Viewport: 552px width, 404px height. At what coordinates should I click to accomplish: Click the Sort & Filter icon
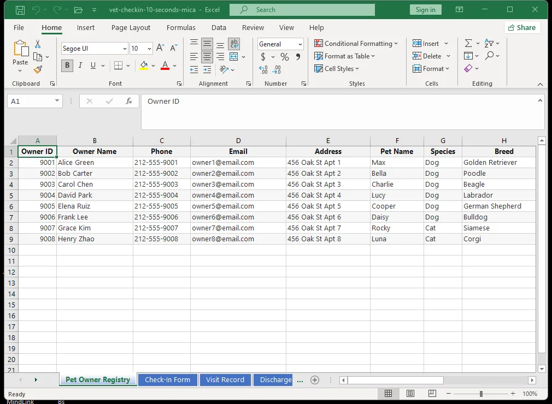point(489,43)
